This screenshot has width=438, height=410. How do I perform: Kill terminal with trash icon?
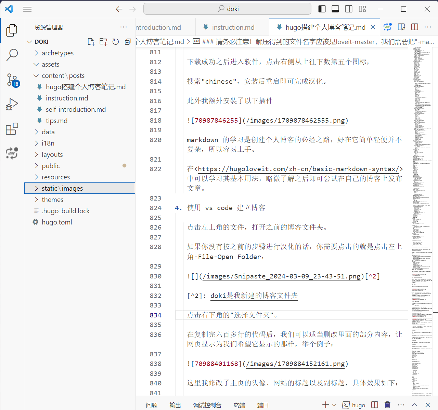pos(387,405)
